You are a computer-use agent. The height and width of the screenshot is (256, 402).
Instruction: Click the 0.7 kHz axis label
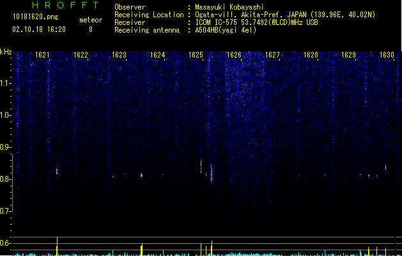click(5, 211)
